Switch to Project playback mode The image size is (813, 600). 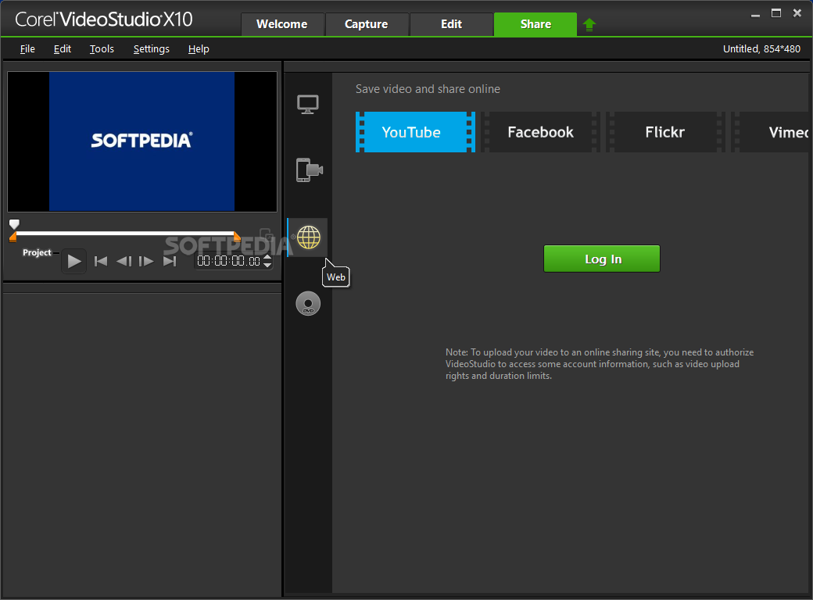37,252
